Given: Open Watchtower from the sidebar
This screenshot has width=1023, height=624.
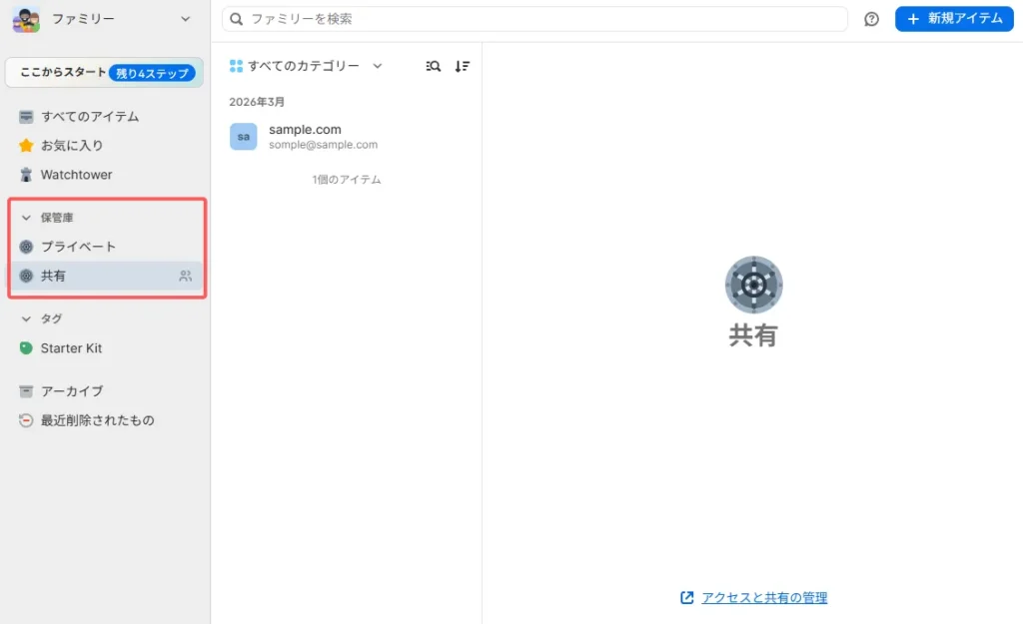Looking at the screenshot, I should click(x=76, y=175).
